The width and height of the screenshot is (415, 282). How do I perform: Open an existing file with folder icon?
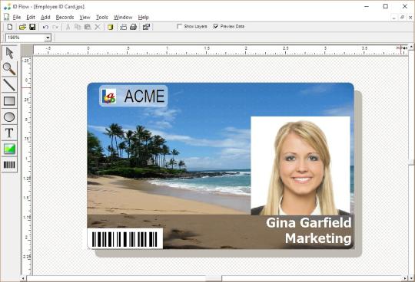tap(22, 27)
